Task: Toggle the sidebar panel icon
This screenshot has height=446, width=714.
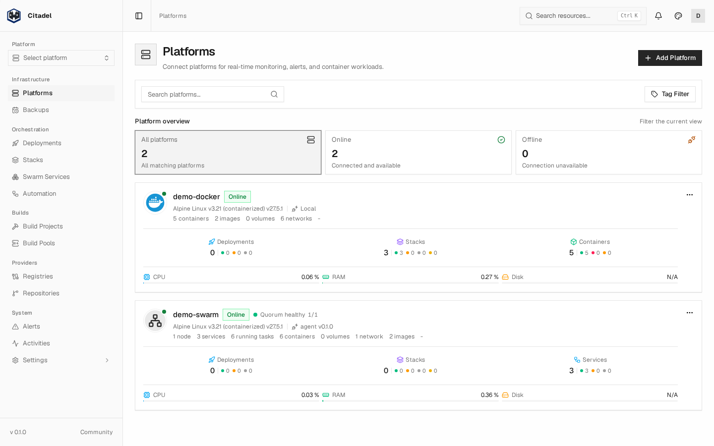Action: tap(139, 16)
